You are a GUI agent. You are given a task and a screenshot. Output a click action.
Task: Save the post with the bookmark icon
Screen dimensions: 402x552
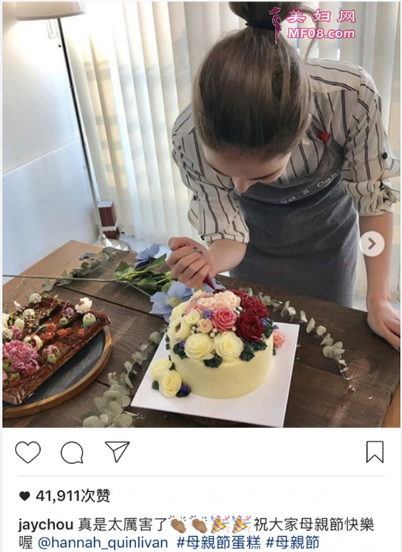coord(375,452)
